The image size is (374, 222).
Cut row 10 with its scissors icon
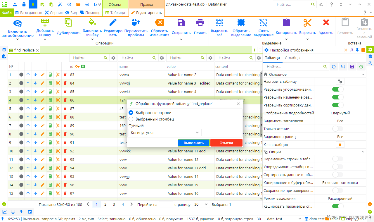[58, 151]
